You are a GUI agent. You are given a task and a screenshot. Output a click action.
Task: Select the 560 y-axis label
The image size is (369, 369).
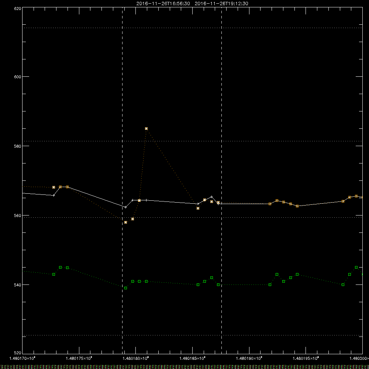pyautogui.click(x=18, y=215)
